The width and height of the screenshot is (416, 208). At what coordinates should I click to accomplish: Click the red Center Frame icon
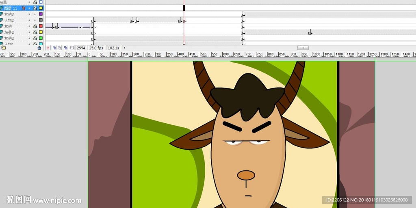(48, 48)
